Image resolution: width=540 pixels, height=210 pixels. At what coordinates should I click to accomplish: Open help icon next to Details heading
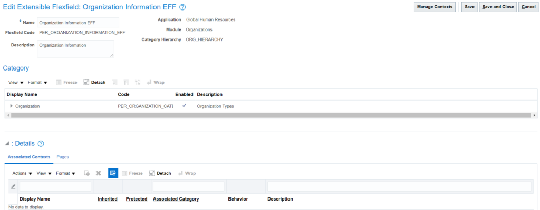(41, 144)
